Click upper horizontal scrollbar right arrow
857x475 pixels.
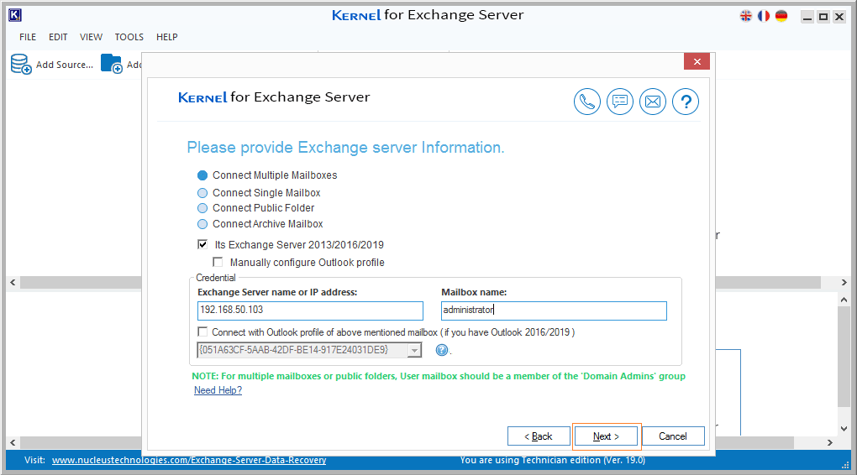coord(844,282)
